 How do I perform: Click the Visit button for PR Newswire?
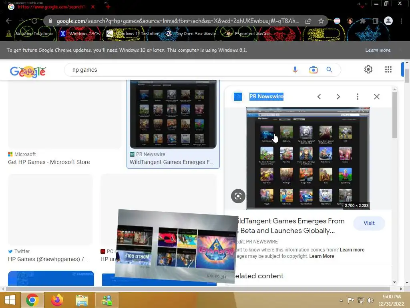pos(369,223)
